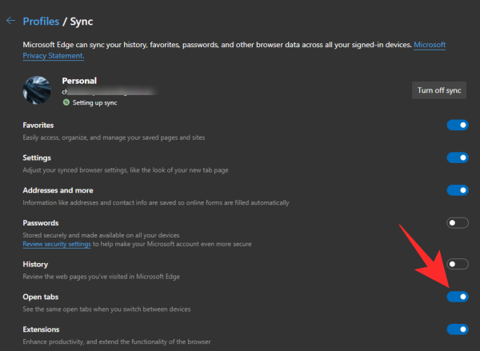480x351 pixels.
Task: Open the Profiles breadcrumb link
Action: tap(41, 22)
